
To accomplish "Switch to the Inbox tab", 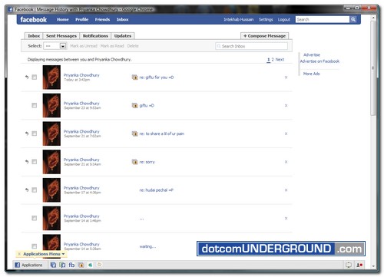I will pos(34,36).
